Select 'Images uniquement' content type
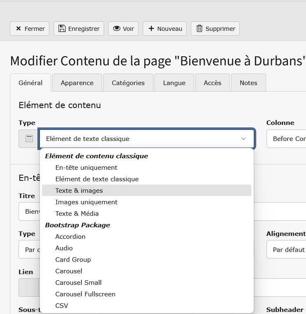The image size is (306, 314). [86, 202]
